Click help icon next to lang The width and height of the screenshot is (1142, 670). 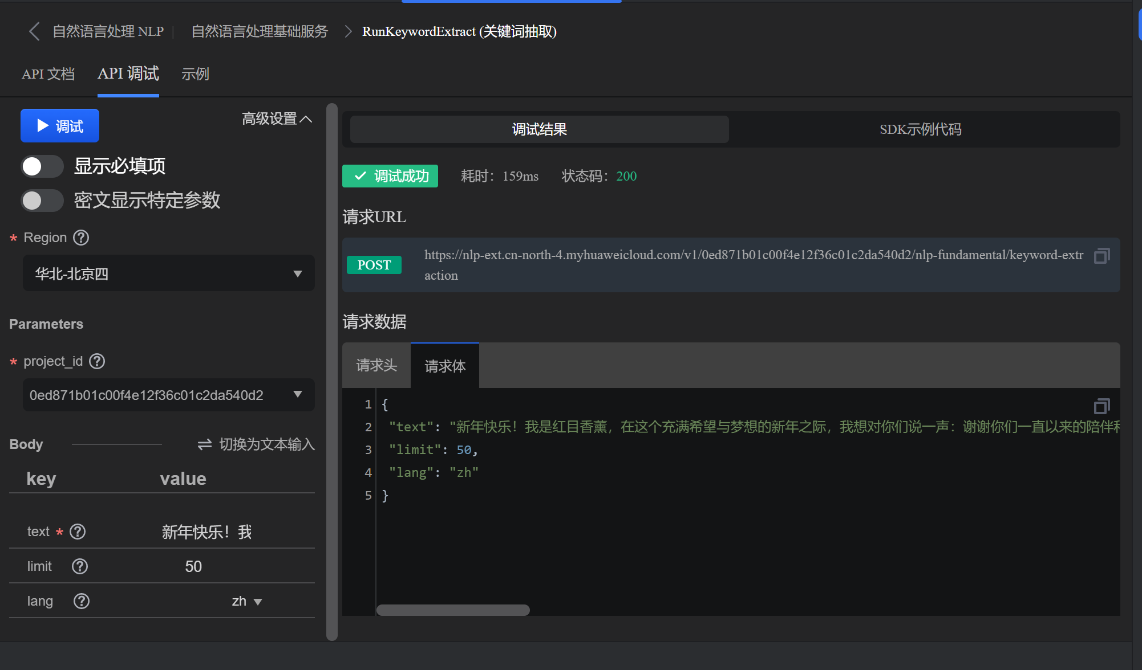point(82,601)
